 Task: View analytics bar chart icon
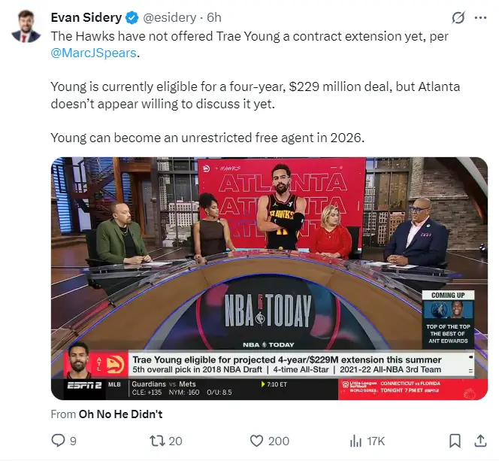(355, 441)
